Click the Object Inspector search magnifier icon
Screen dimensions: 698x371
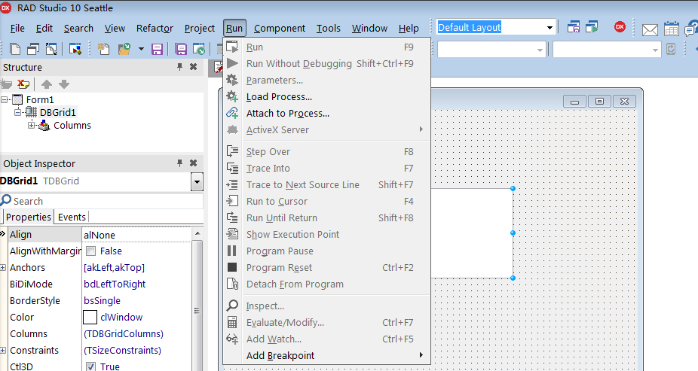click(6, 200)
